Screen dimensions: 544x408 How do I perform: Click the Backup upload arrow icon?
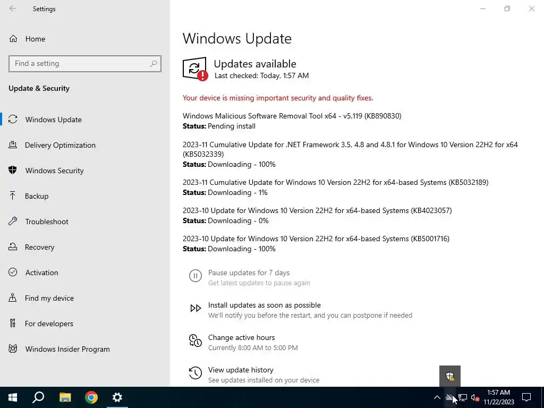pos(13,195)
